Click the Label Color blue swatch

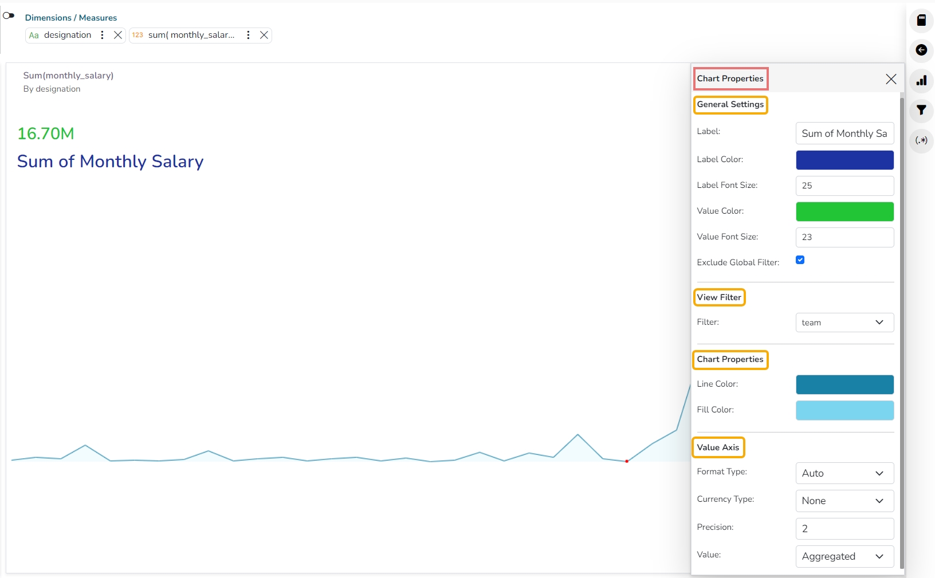coord(844,160)
